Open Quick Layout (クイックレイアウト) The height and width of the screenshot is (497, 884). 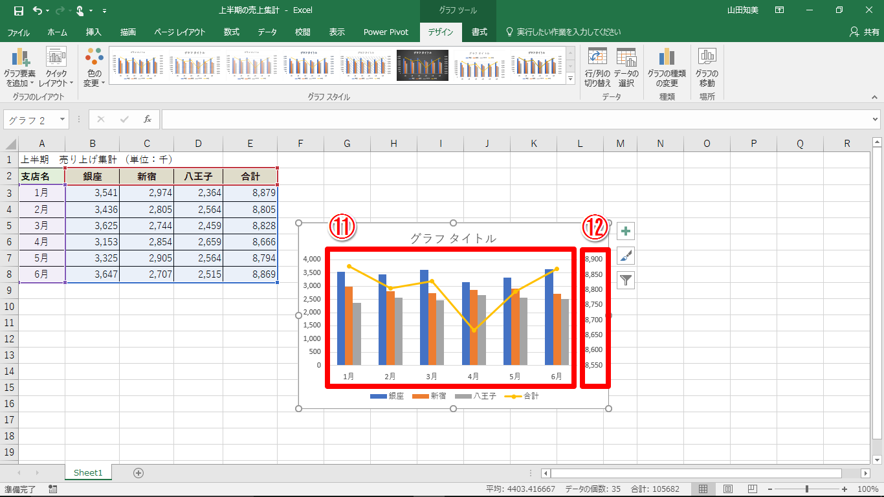pos(56,68)
